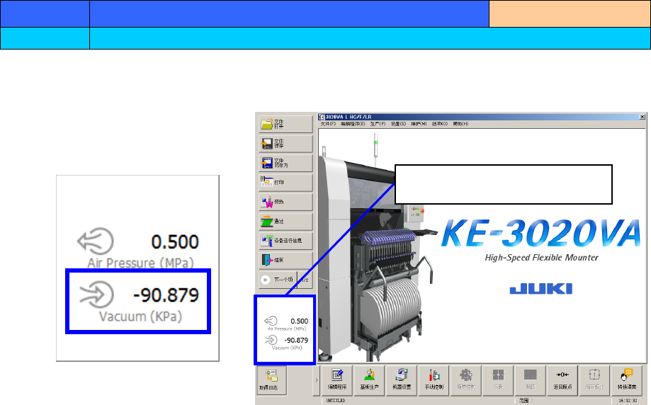This screenshot has height=405, width=651.
Task: Click the 打印 (Print) sidebar button
Action: click(x=285, y=182)
